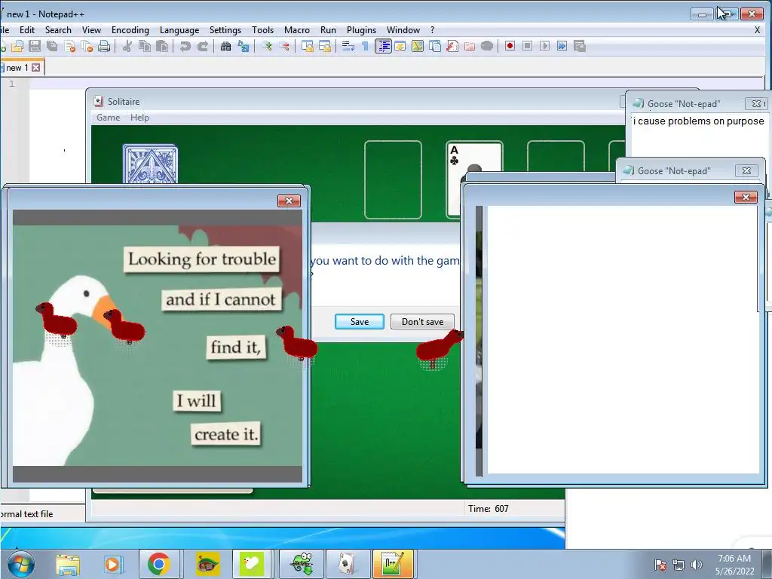Click the Cut scissors icon in Notepad++
This screenshot has height=579, width=772.
point(127,46)
